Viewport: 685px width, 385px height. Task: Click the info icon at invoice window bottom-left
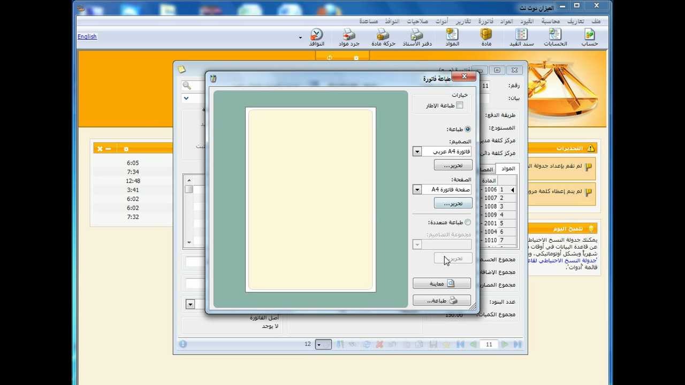(x=183, y=344)
